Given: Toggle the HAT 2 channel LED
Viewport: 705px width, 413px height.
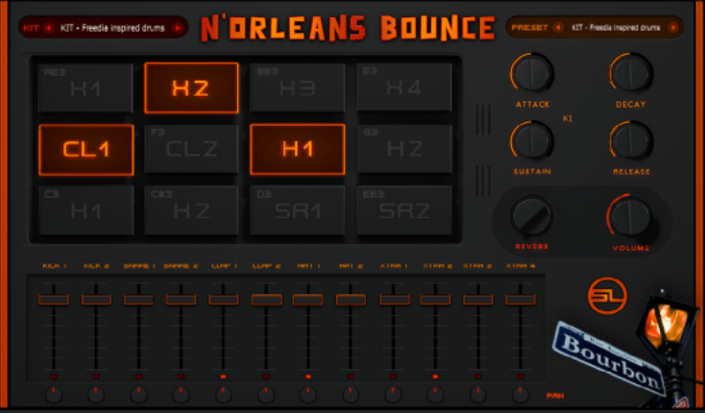Looking at the screenshot, I should (351, 377).
